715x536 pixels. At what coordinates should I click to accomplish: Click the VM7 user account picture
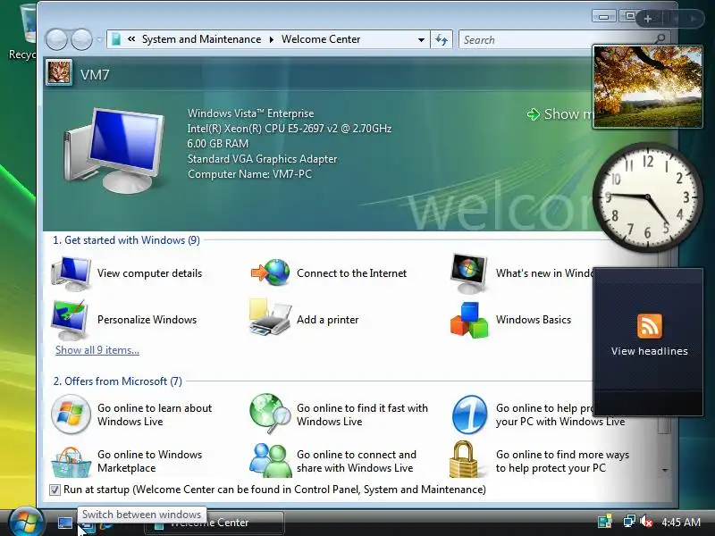(59, 73)
